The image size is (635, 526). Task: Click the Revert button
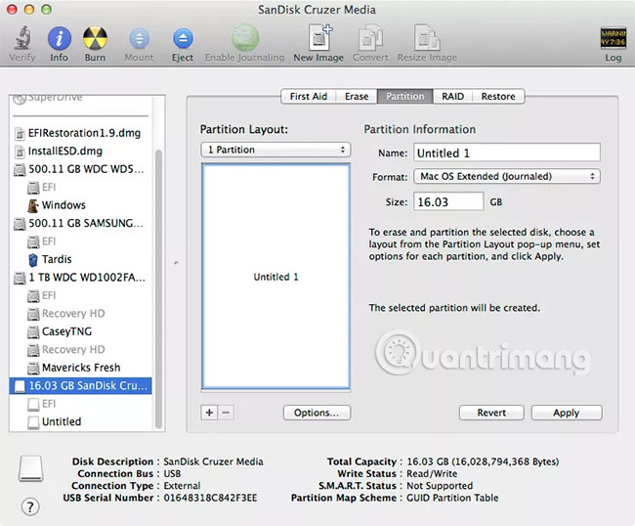click(x=491, y=413)
